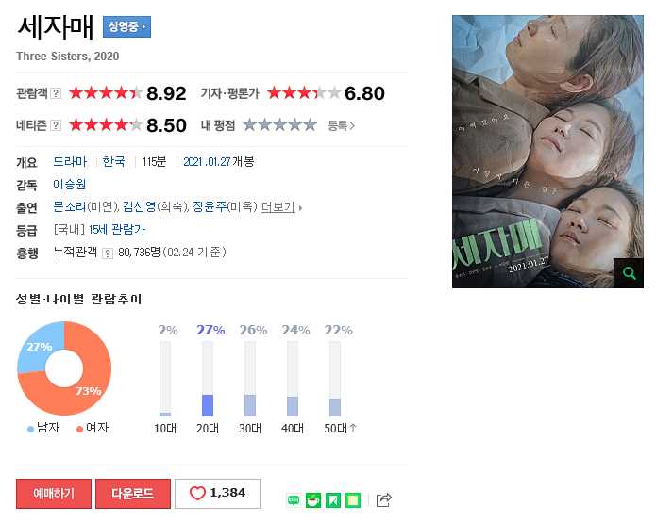Share via the green talk bubble icon

coord(294,500)
